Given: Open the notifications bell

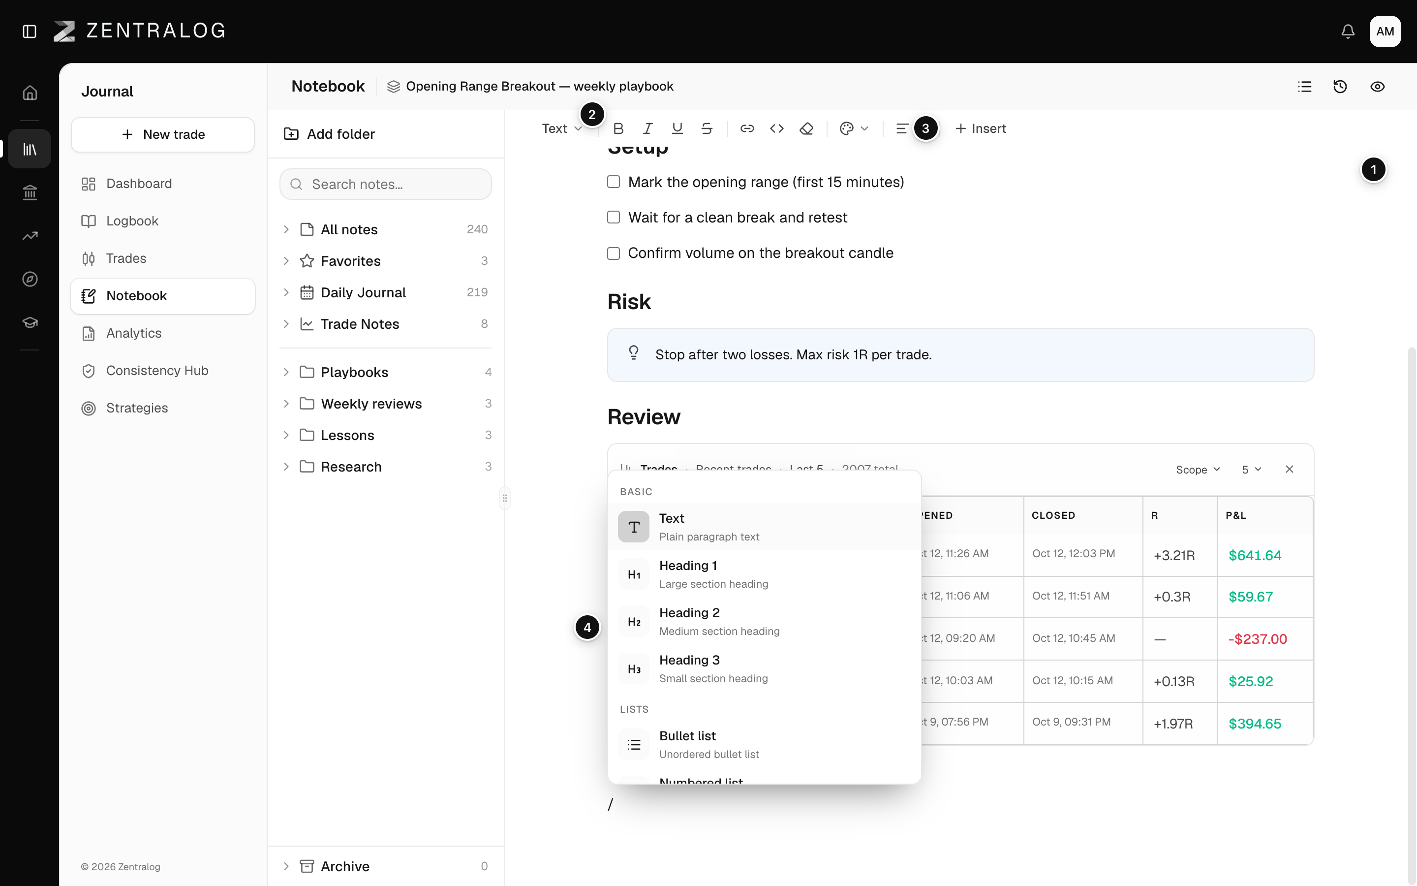Looking at the screenshot, I should pos(1347,31).
